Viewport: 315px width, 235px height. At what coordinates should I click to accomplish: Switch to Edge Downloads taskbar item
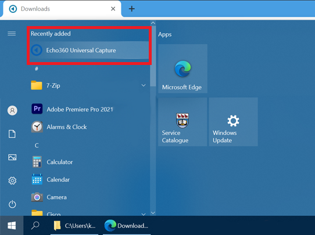click(127, 226)
